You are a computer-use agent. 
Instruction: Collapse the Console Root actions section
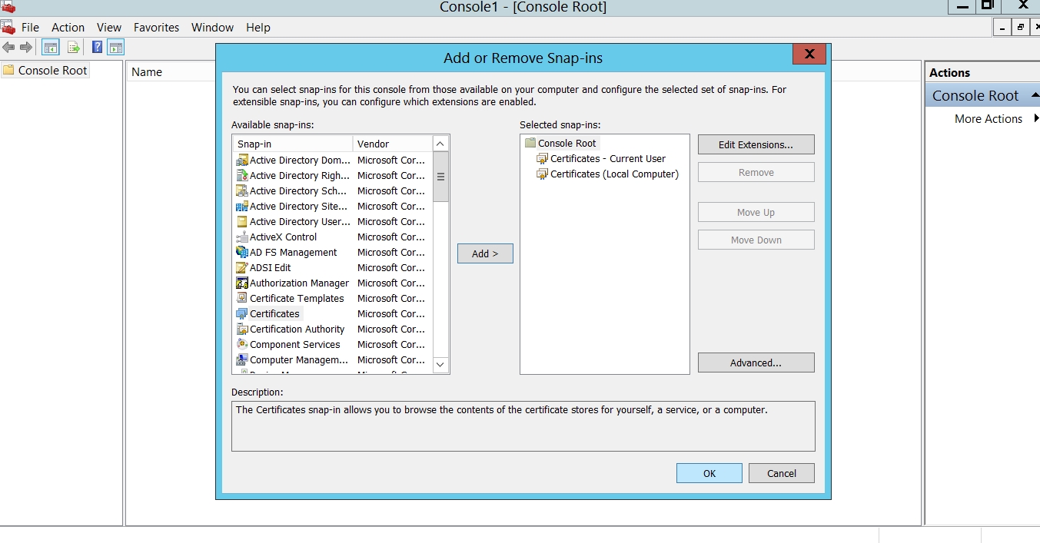point(1035,94)
